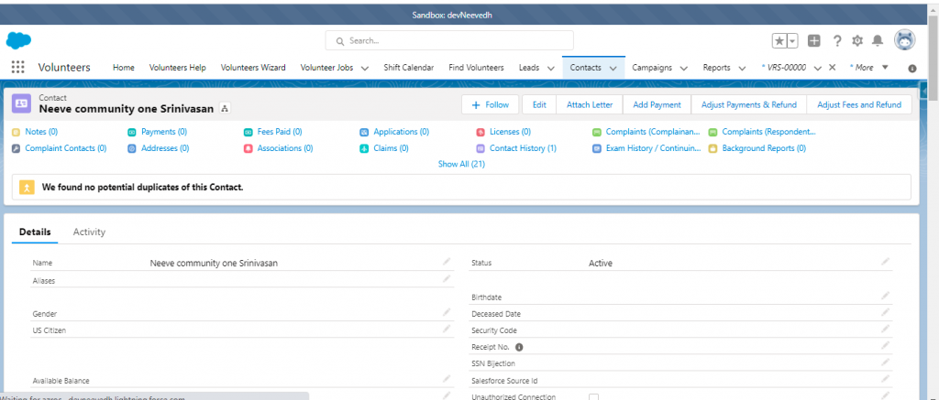
Task: Open the Shift Calendar tab
Action: 409,68
